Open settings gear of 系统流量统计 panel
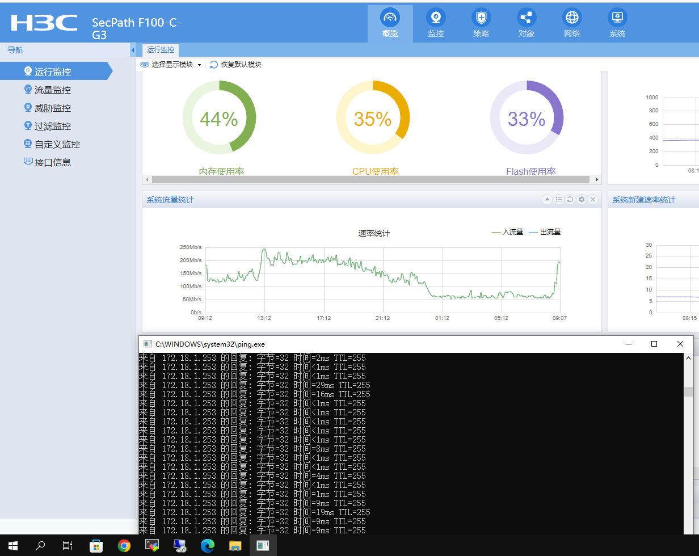Image resolution: width=699 pixels, height=556 pixels. [582, 200]
